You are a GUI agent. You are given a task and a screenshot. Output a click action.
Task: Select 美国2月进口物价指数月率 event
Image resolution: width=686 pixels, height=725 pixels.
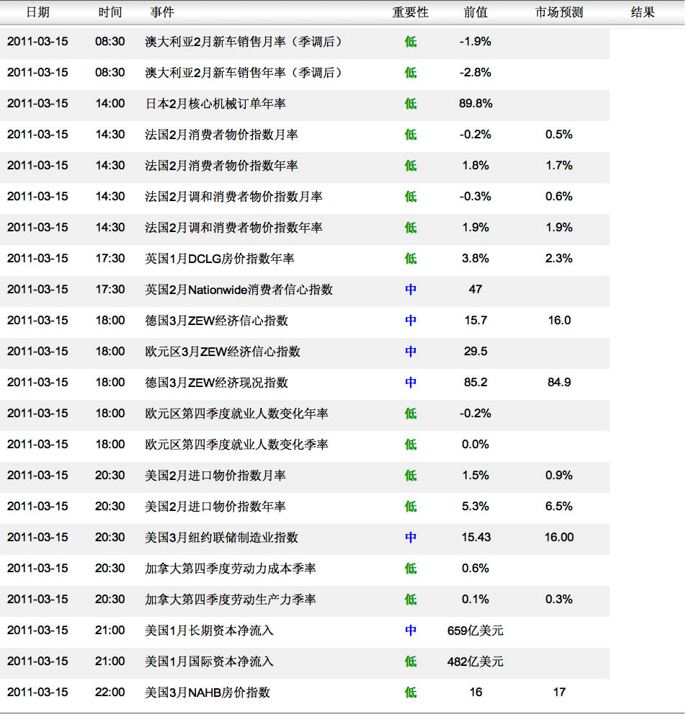(x=215, y=476)
